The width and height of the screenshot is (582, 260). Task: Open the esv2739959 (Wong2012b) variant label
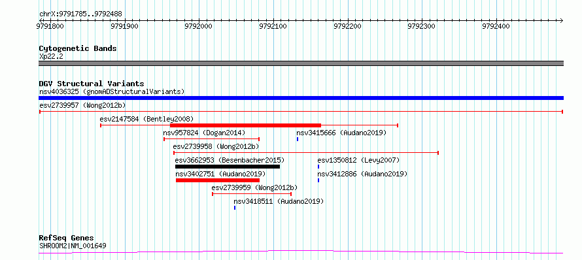point(254,187)
